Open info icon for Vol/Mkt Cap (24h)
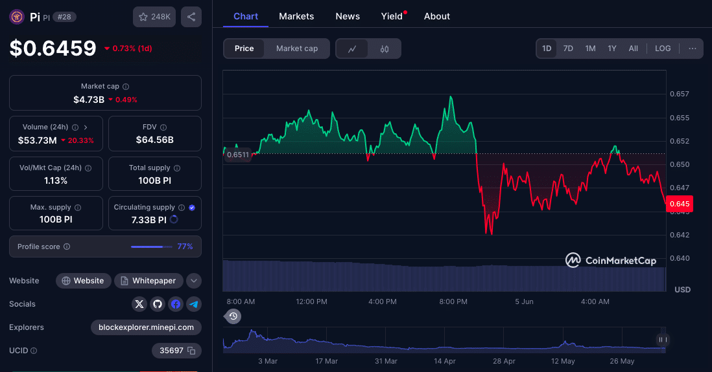Image resolution: width=712 pixels, height=372 pixels. 88,168
